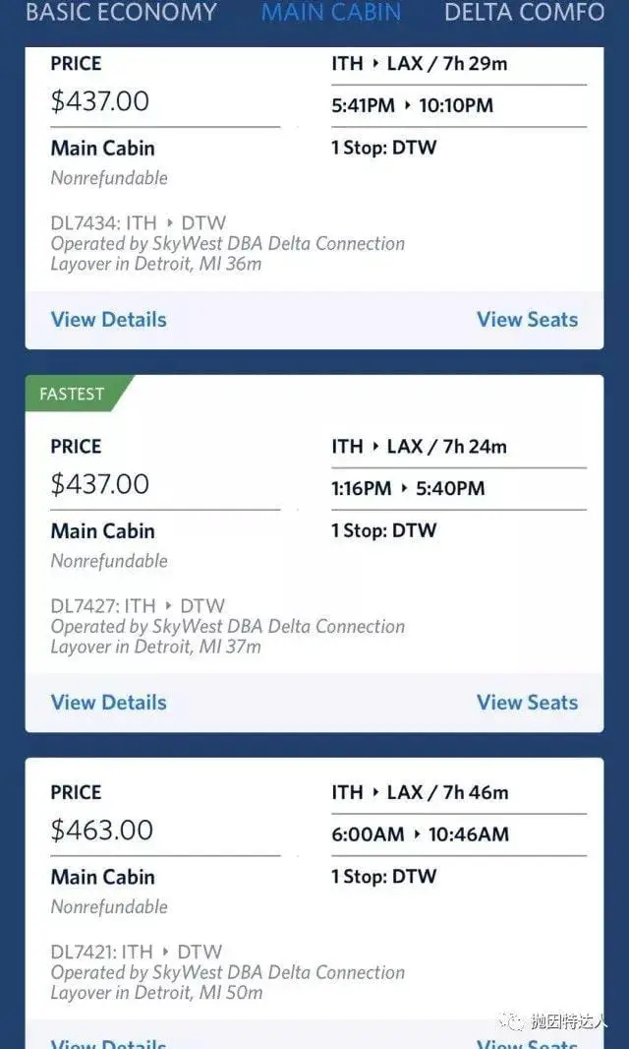View Seats for the 5:41PM flight
The width and height of the screenshot is (629, 1049).
(x=527, y=319)
